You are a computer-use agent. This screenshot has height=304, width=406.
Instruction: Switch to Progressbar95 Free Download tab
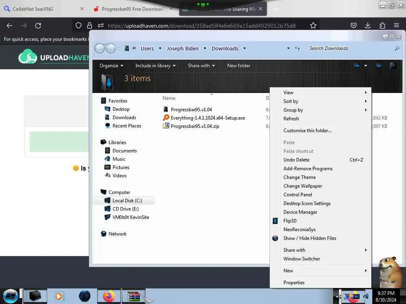point(132,9)
